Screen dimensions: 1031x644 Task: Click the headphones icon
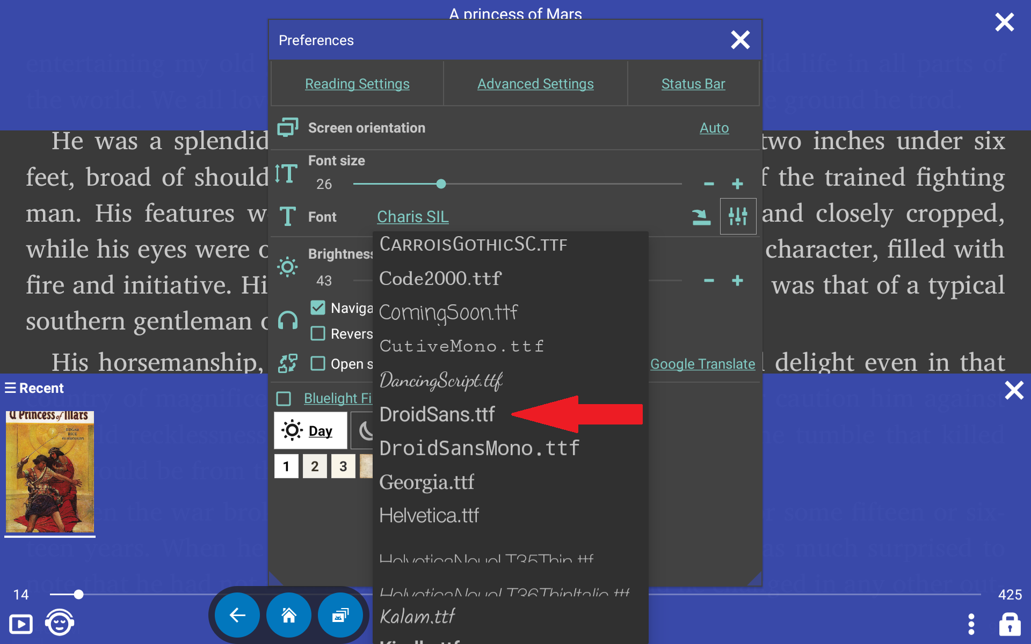(288, 321)
